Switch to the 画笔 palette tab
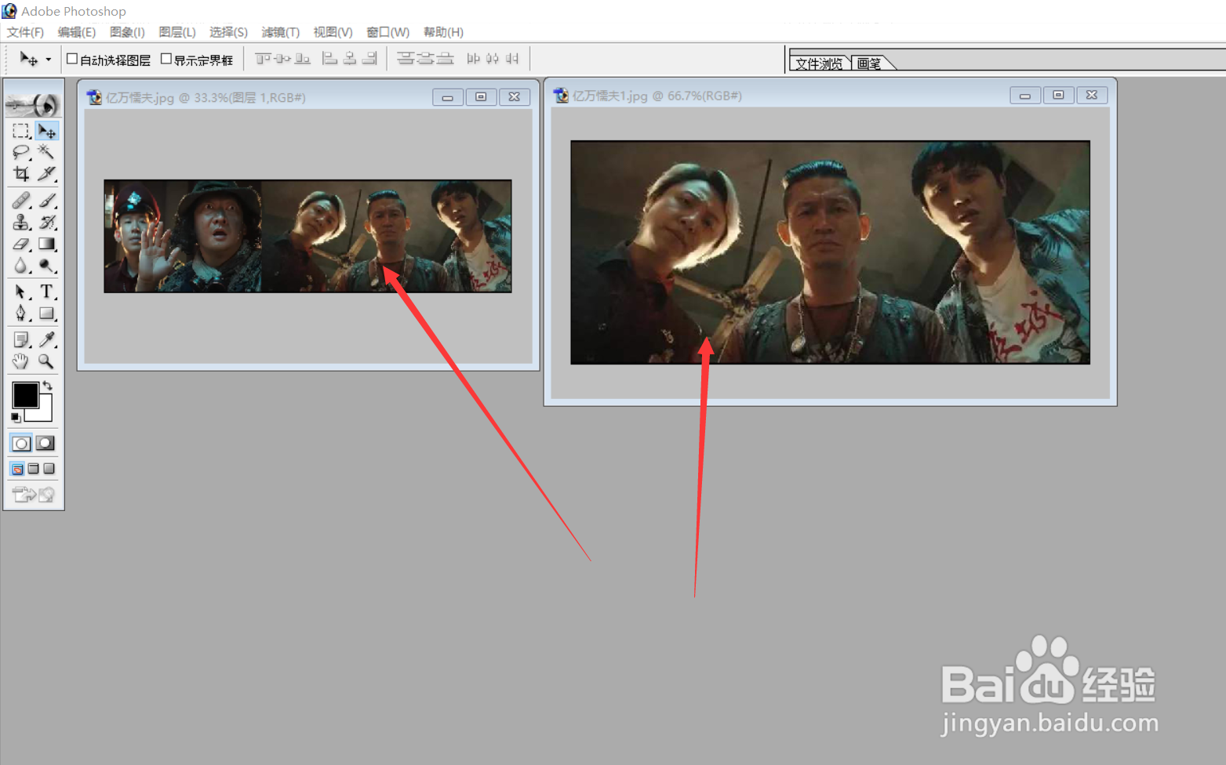 click(x=869, y=63)
